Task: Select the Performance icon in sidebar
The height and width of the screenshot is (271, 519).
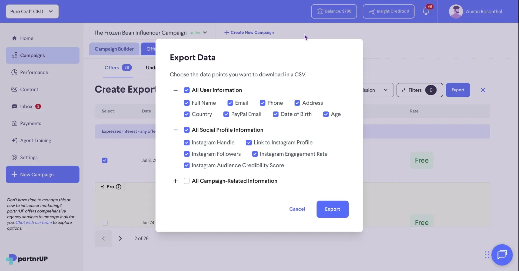Action: [x=14, y=72]
